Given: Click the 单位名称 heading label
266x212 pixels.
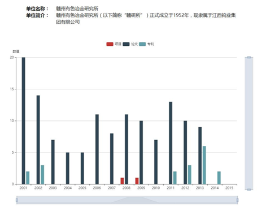Looking at the screenshot, I should [x=37, y=8].
